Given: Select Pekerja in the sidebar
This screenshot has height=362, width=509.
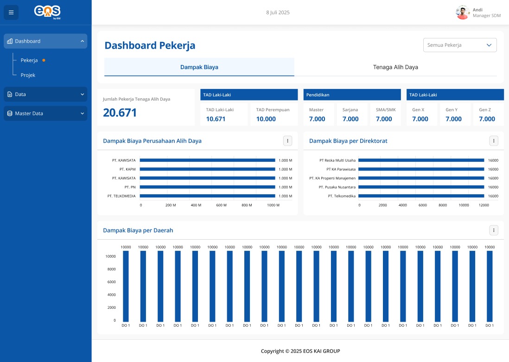Looking at the screenshot, I should click(29, 60).
